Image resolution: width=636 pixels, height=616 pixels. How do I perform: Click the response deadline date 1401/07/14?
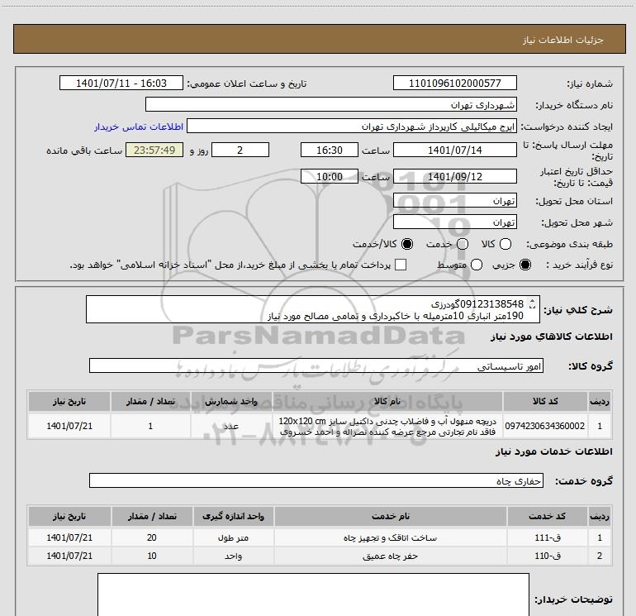tap(454, 150)
